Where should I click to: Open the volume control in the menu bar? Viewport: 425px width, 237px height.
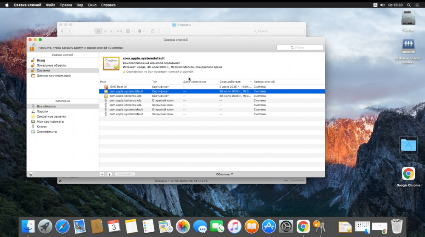click(382, 5)
